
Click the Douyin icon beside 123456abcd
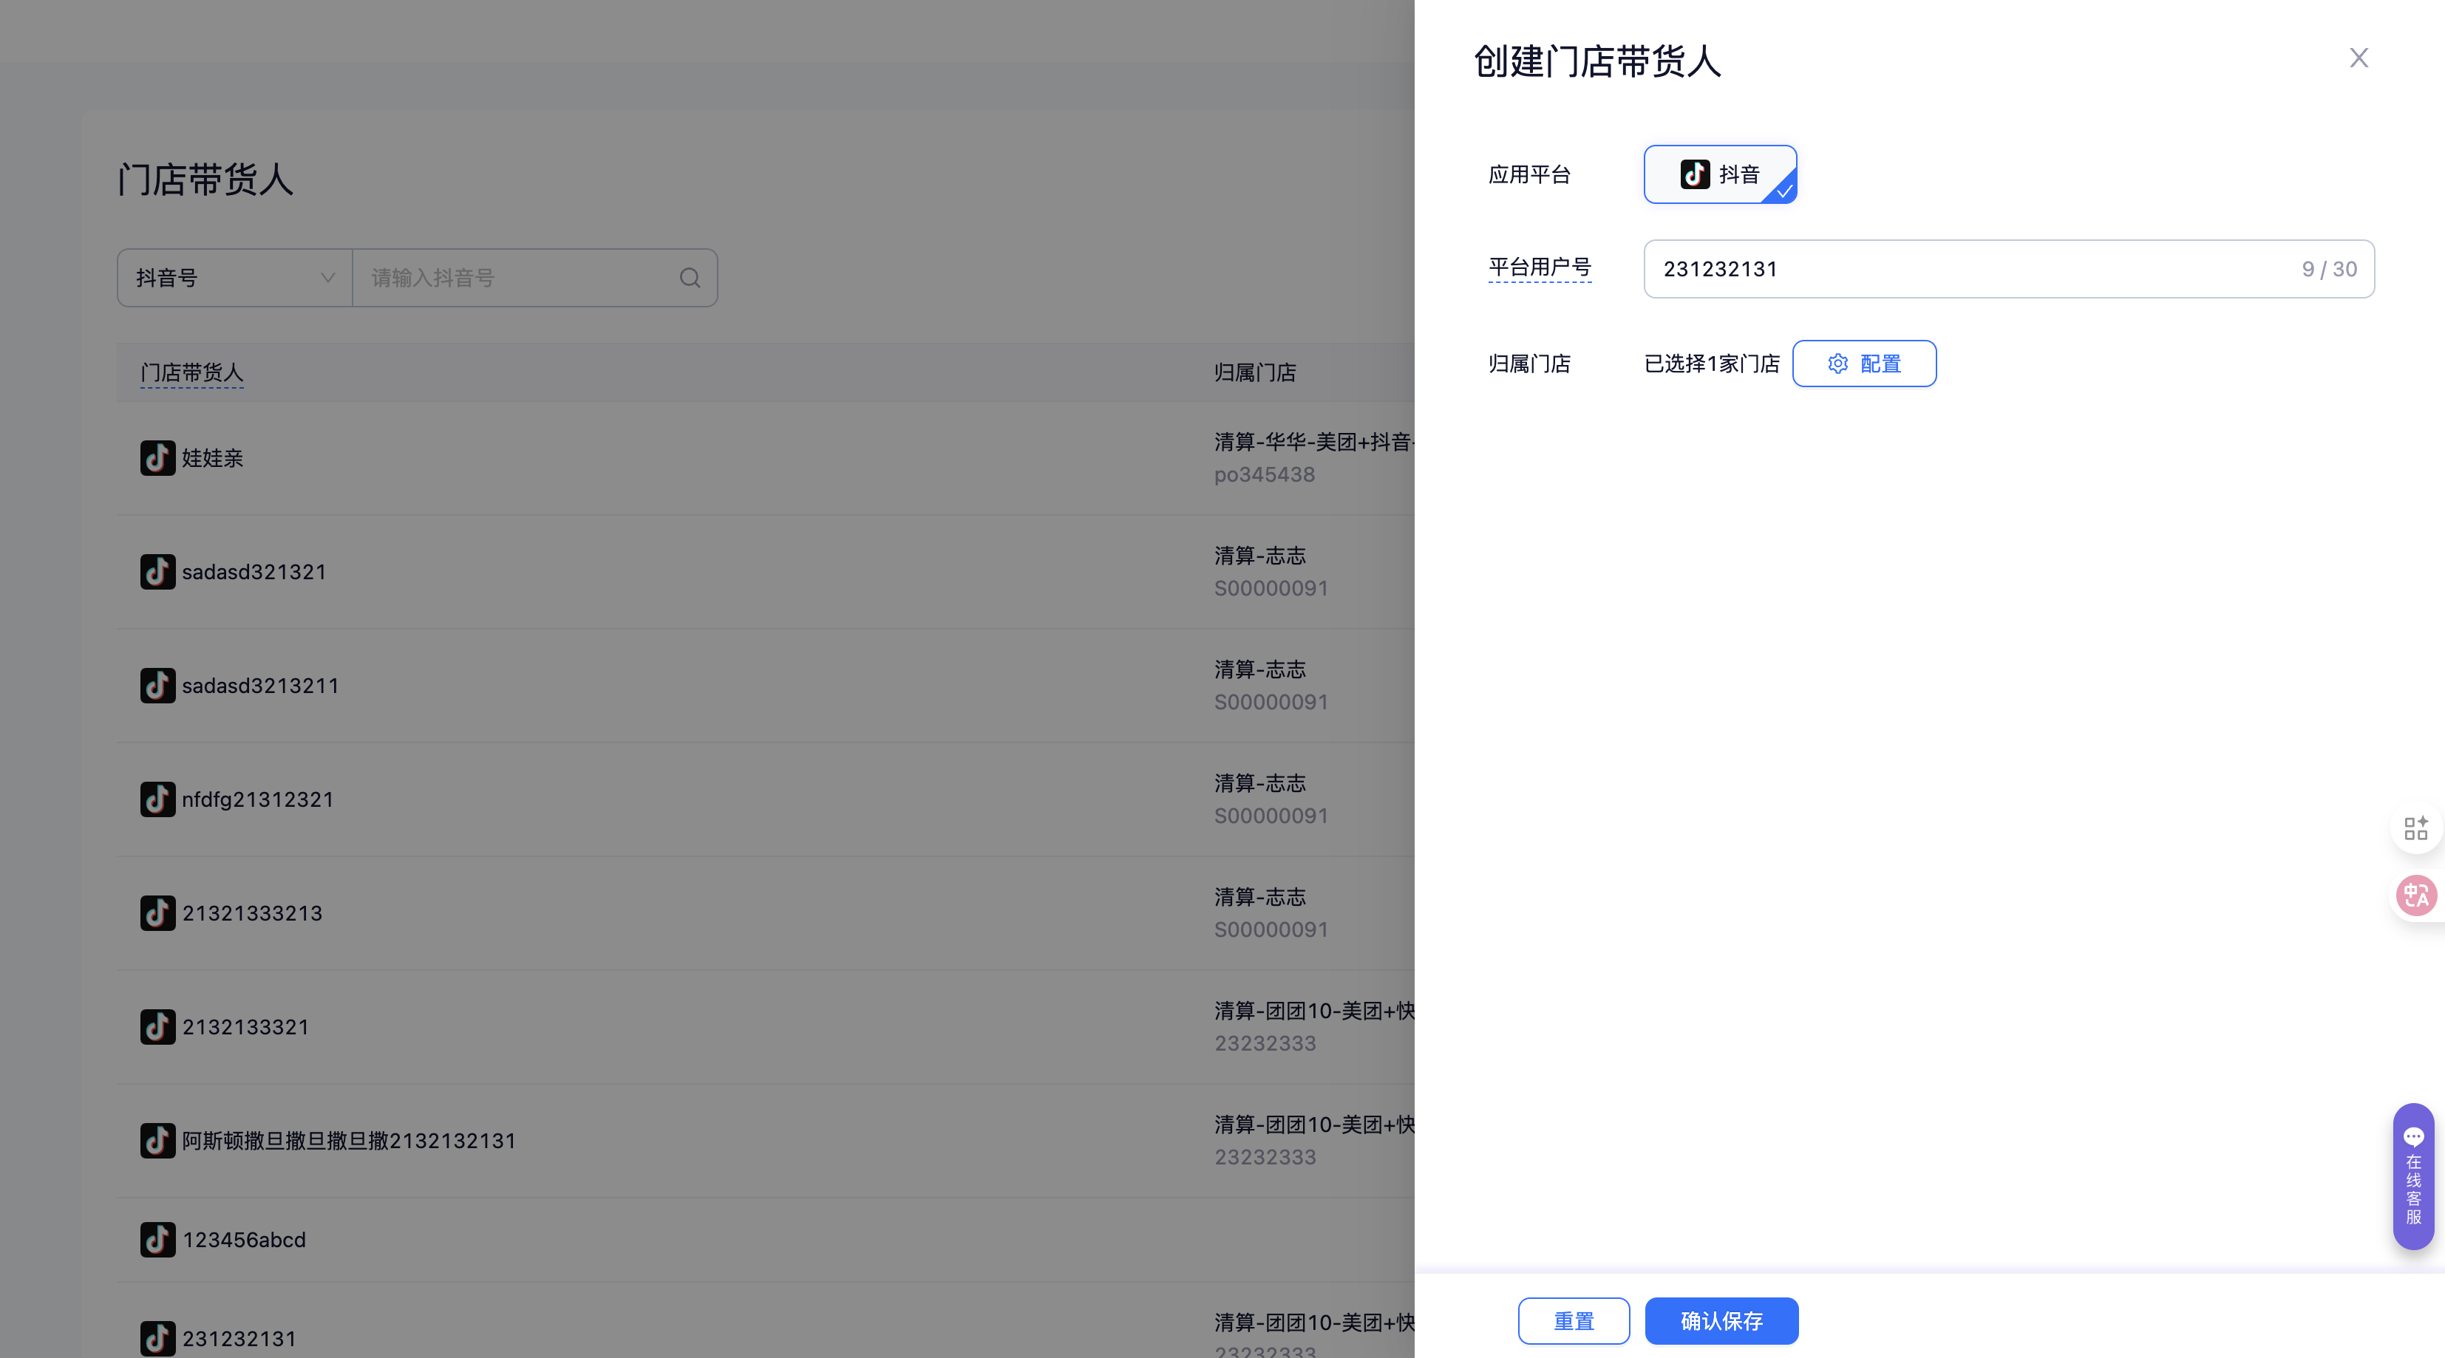point(157,1239)
